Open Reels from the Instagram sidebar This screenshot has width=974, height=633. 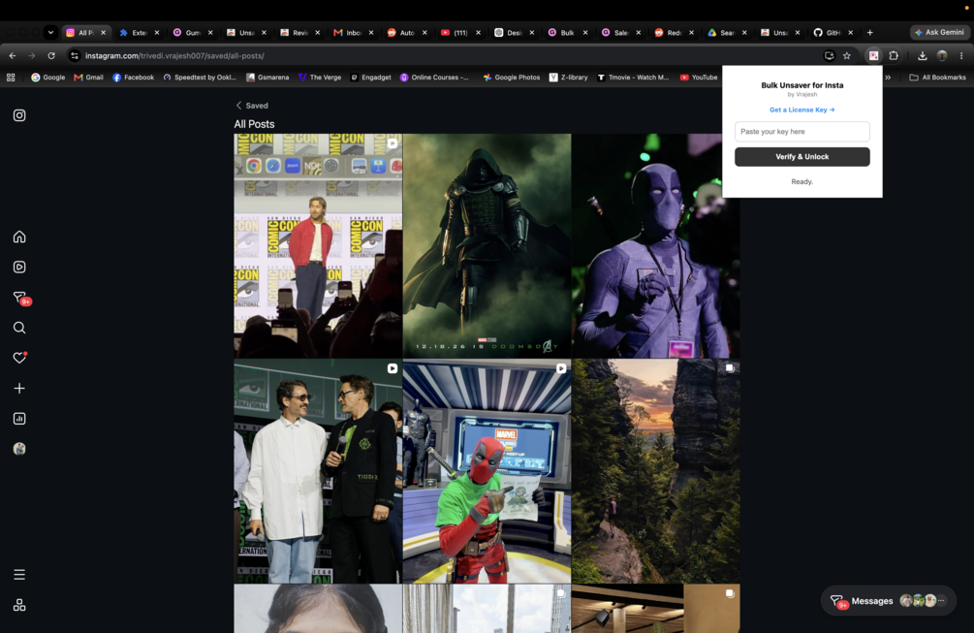[19, 268]
